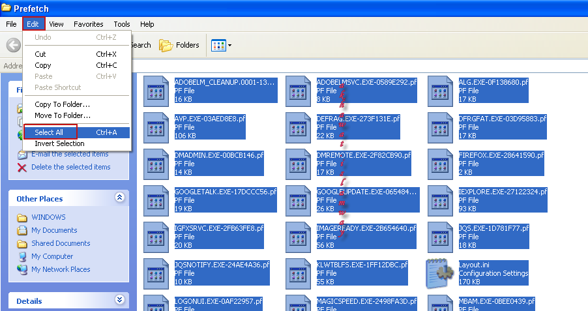Image resolution: width=588 pixels, height=311 pixels.
Task: Click the Views toolbar icon
Action: 218,46
